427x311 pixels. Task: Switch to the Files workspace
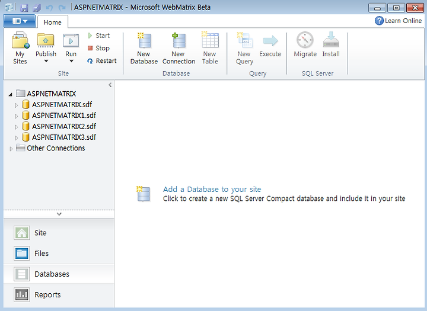click(x=59, y=254)
